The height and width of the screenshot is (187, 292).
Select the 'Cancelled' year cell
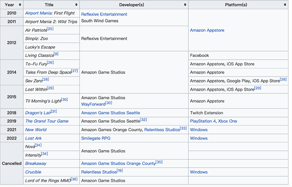[12, 163]
